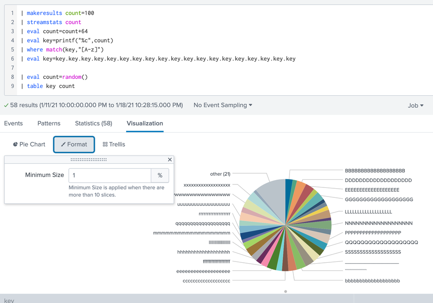The height and width of the screenshot is (303, 433).
Task: Click the 58 results time range text
Action: click(96, 105)
